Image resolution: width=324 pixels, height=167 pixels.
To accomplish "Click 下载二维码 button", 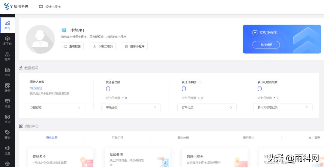I will pyautogui.click(x=103, y=46).
